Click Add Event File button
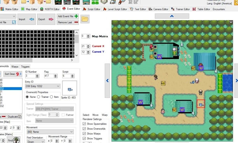The image size is (238, 143). [68, 16]
